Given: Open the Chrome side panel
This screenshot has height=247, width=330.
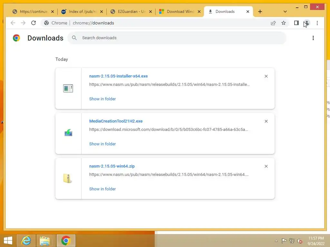Looking at the screenshot, I should click(x=296, y=23).
